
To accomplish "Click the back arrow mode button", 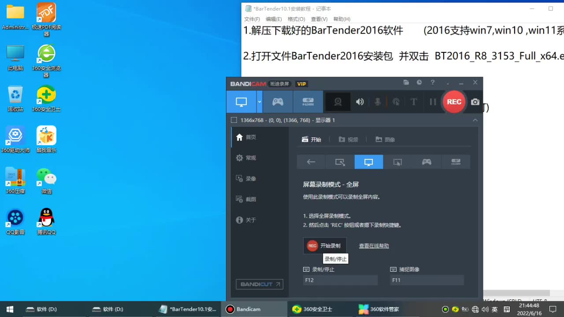I will coord(311,162).
